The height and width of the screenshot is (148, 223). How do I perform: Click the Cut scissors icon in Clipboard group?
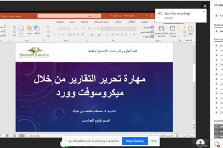185,27
